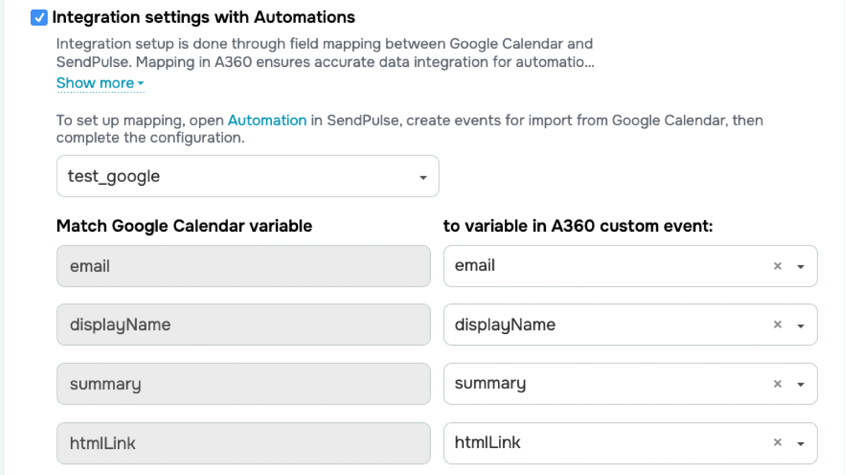Click the disabled email Google Calendar field
The image size is (845, 475).
pyautogui.click(x=243, y=266)
